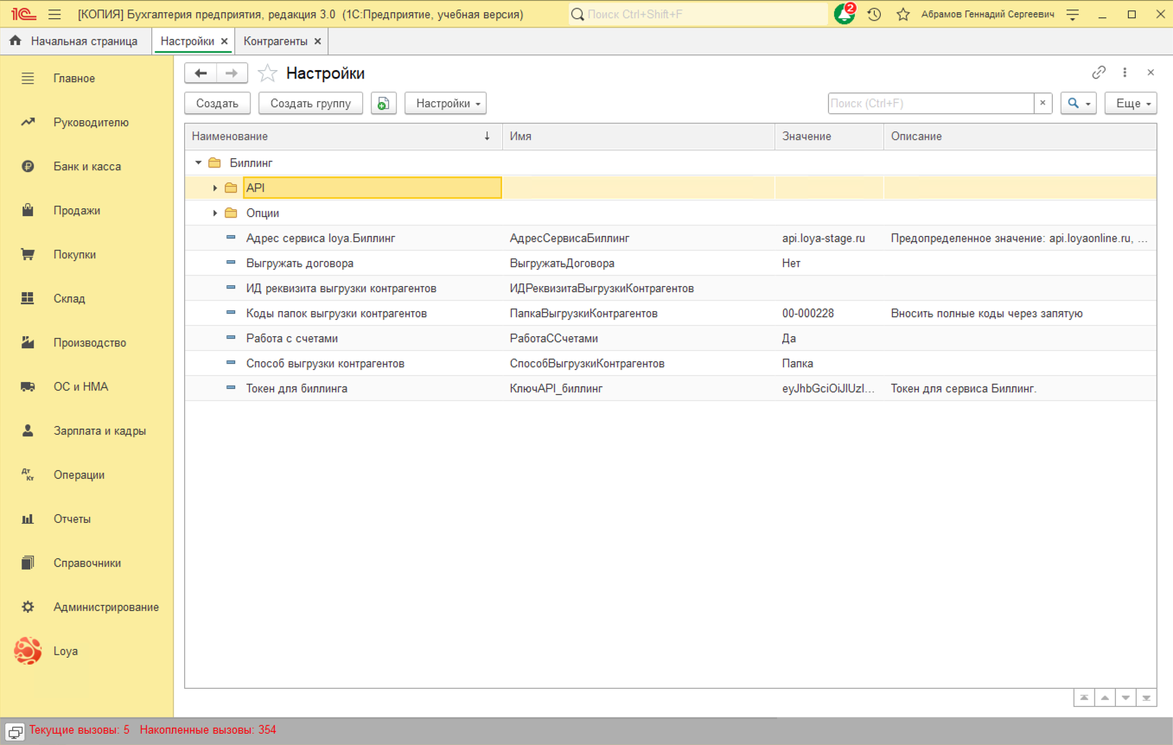The image size is (1173, 745).
Task: Open the Настройки dropdown button
Action: coord(445,103)
